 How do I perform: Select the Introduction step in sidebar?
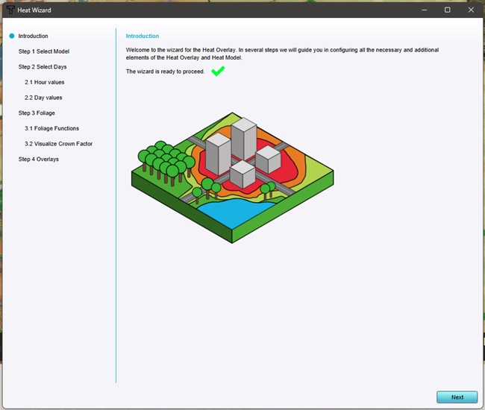(x=34, y=36)
